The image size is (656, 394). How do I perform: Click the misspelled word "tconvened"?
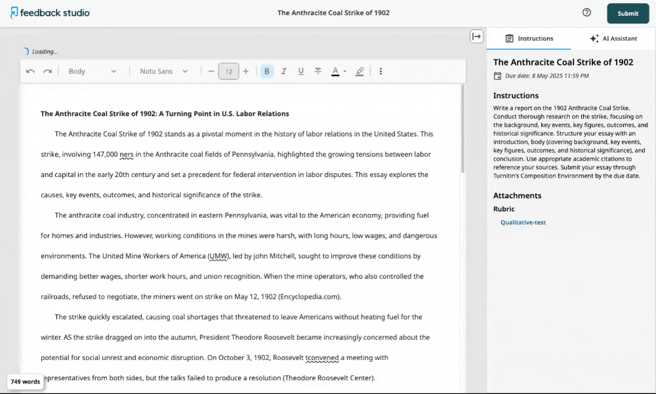(x=322, y=357)
